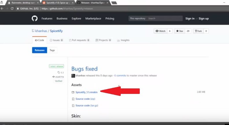The image size is (229, 125).
Task: Open the khanhas owner profile link
Action: coord(41,31)
